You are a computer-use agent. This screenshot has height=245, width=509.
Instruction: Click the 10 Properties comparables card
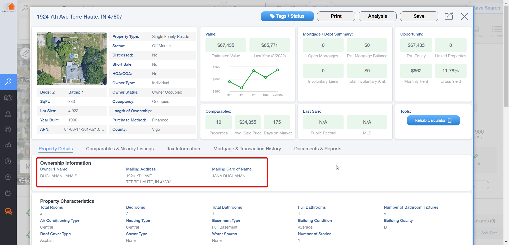[x=218, y=122]
